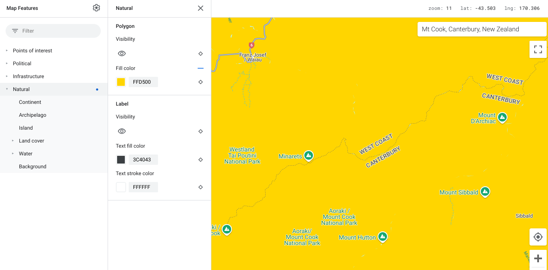
Task: Click diamond icon beside FFD500 fill color
Action: (x=201, y=82)
